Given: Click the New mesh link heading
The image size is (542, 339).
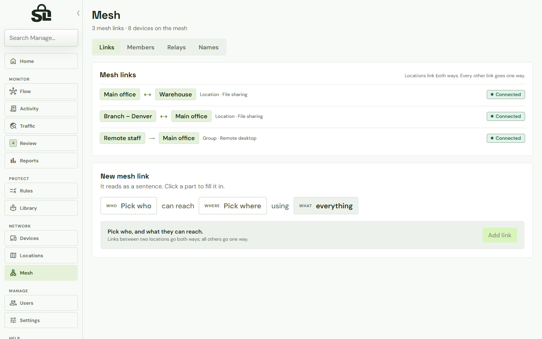Looking at the screenshot, I should click(x=125, y=176).
